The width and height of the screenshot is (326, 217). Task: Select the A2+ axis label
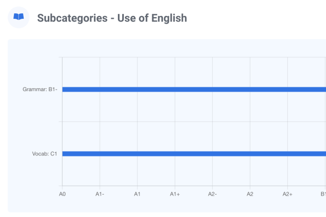(287, 194)
